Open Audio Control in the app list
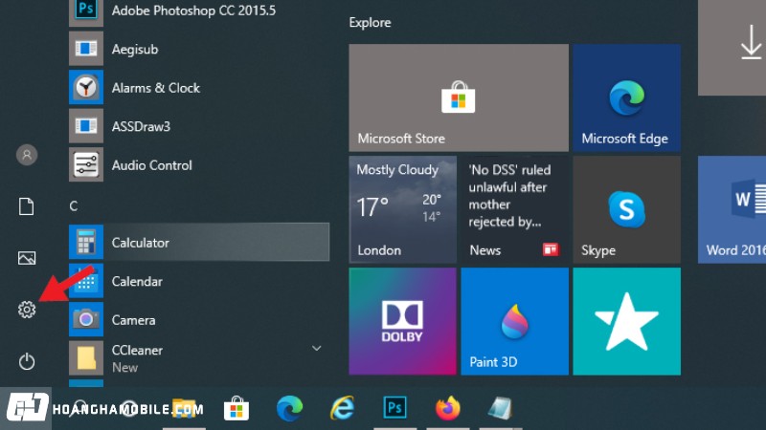 click(x=151, y=165)
